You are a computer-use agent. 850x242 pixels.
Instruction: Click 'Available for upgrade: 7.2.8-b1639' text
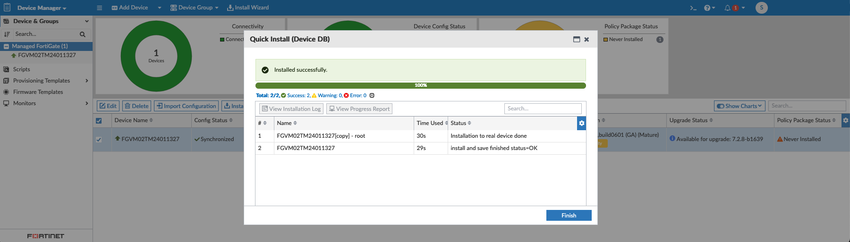720,139
